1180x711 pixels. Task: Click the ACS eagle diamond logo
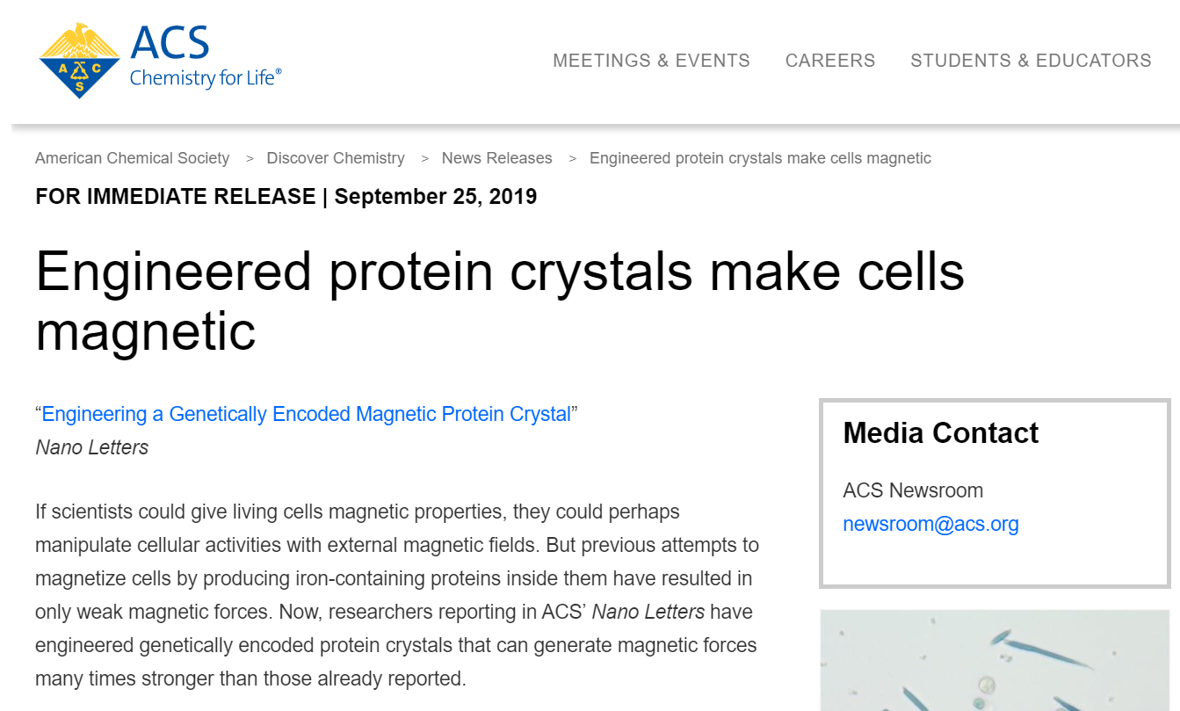click(79, 60)
